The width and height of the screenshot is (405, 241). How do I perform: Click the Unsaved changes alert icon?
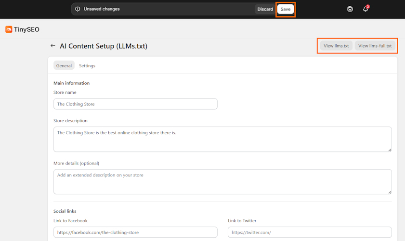pos(78,9)
